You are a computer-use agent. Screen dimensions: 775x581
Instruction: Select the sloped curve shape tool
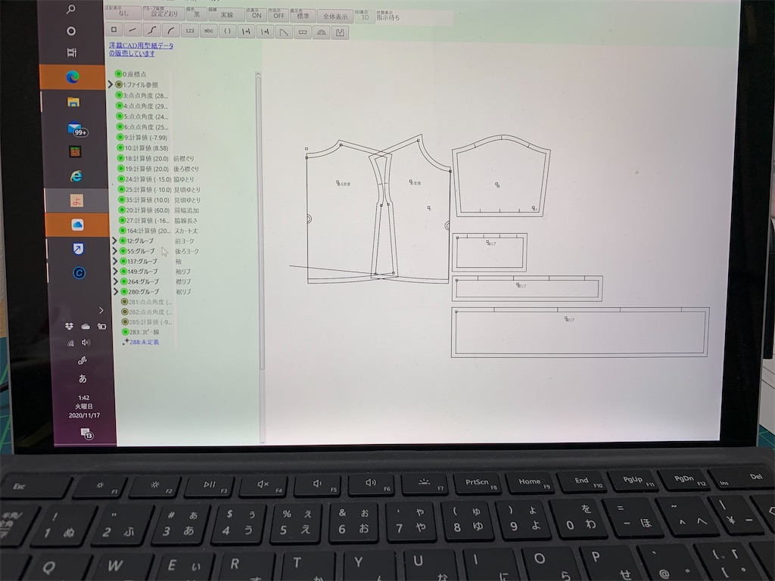(x=284, y=32)
